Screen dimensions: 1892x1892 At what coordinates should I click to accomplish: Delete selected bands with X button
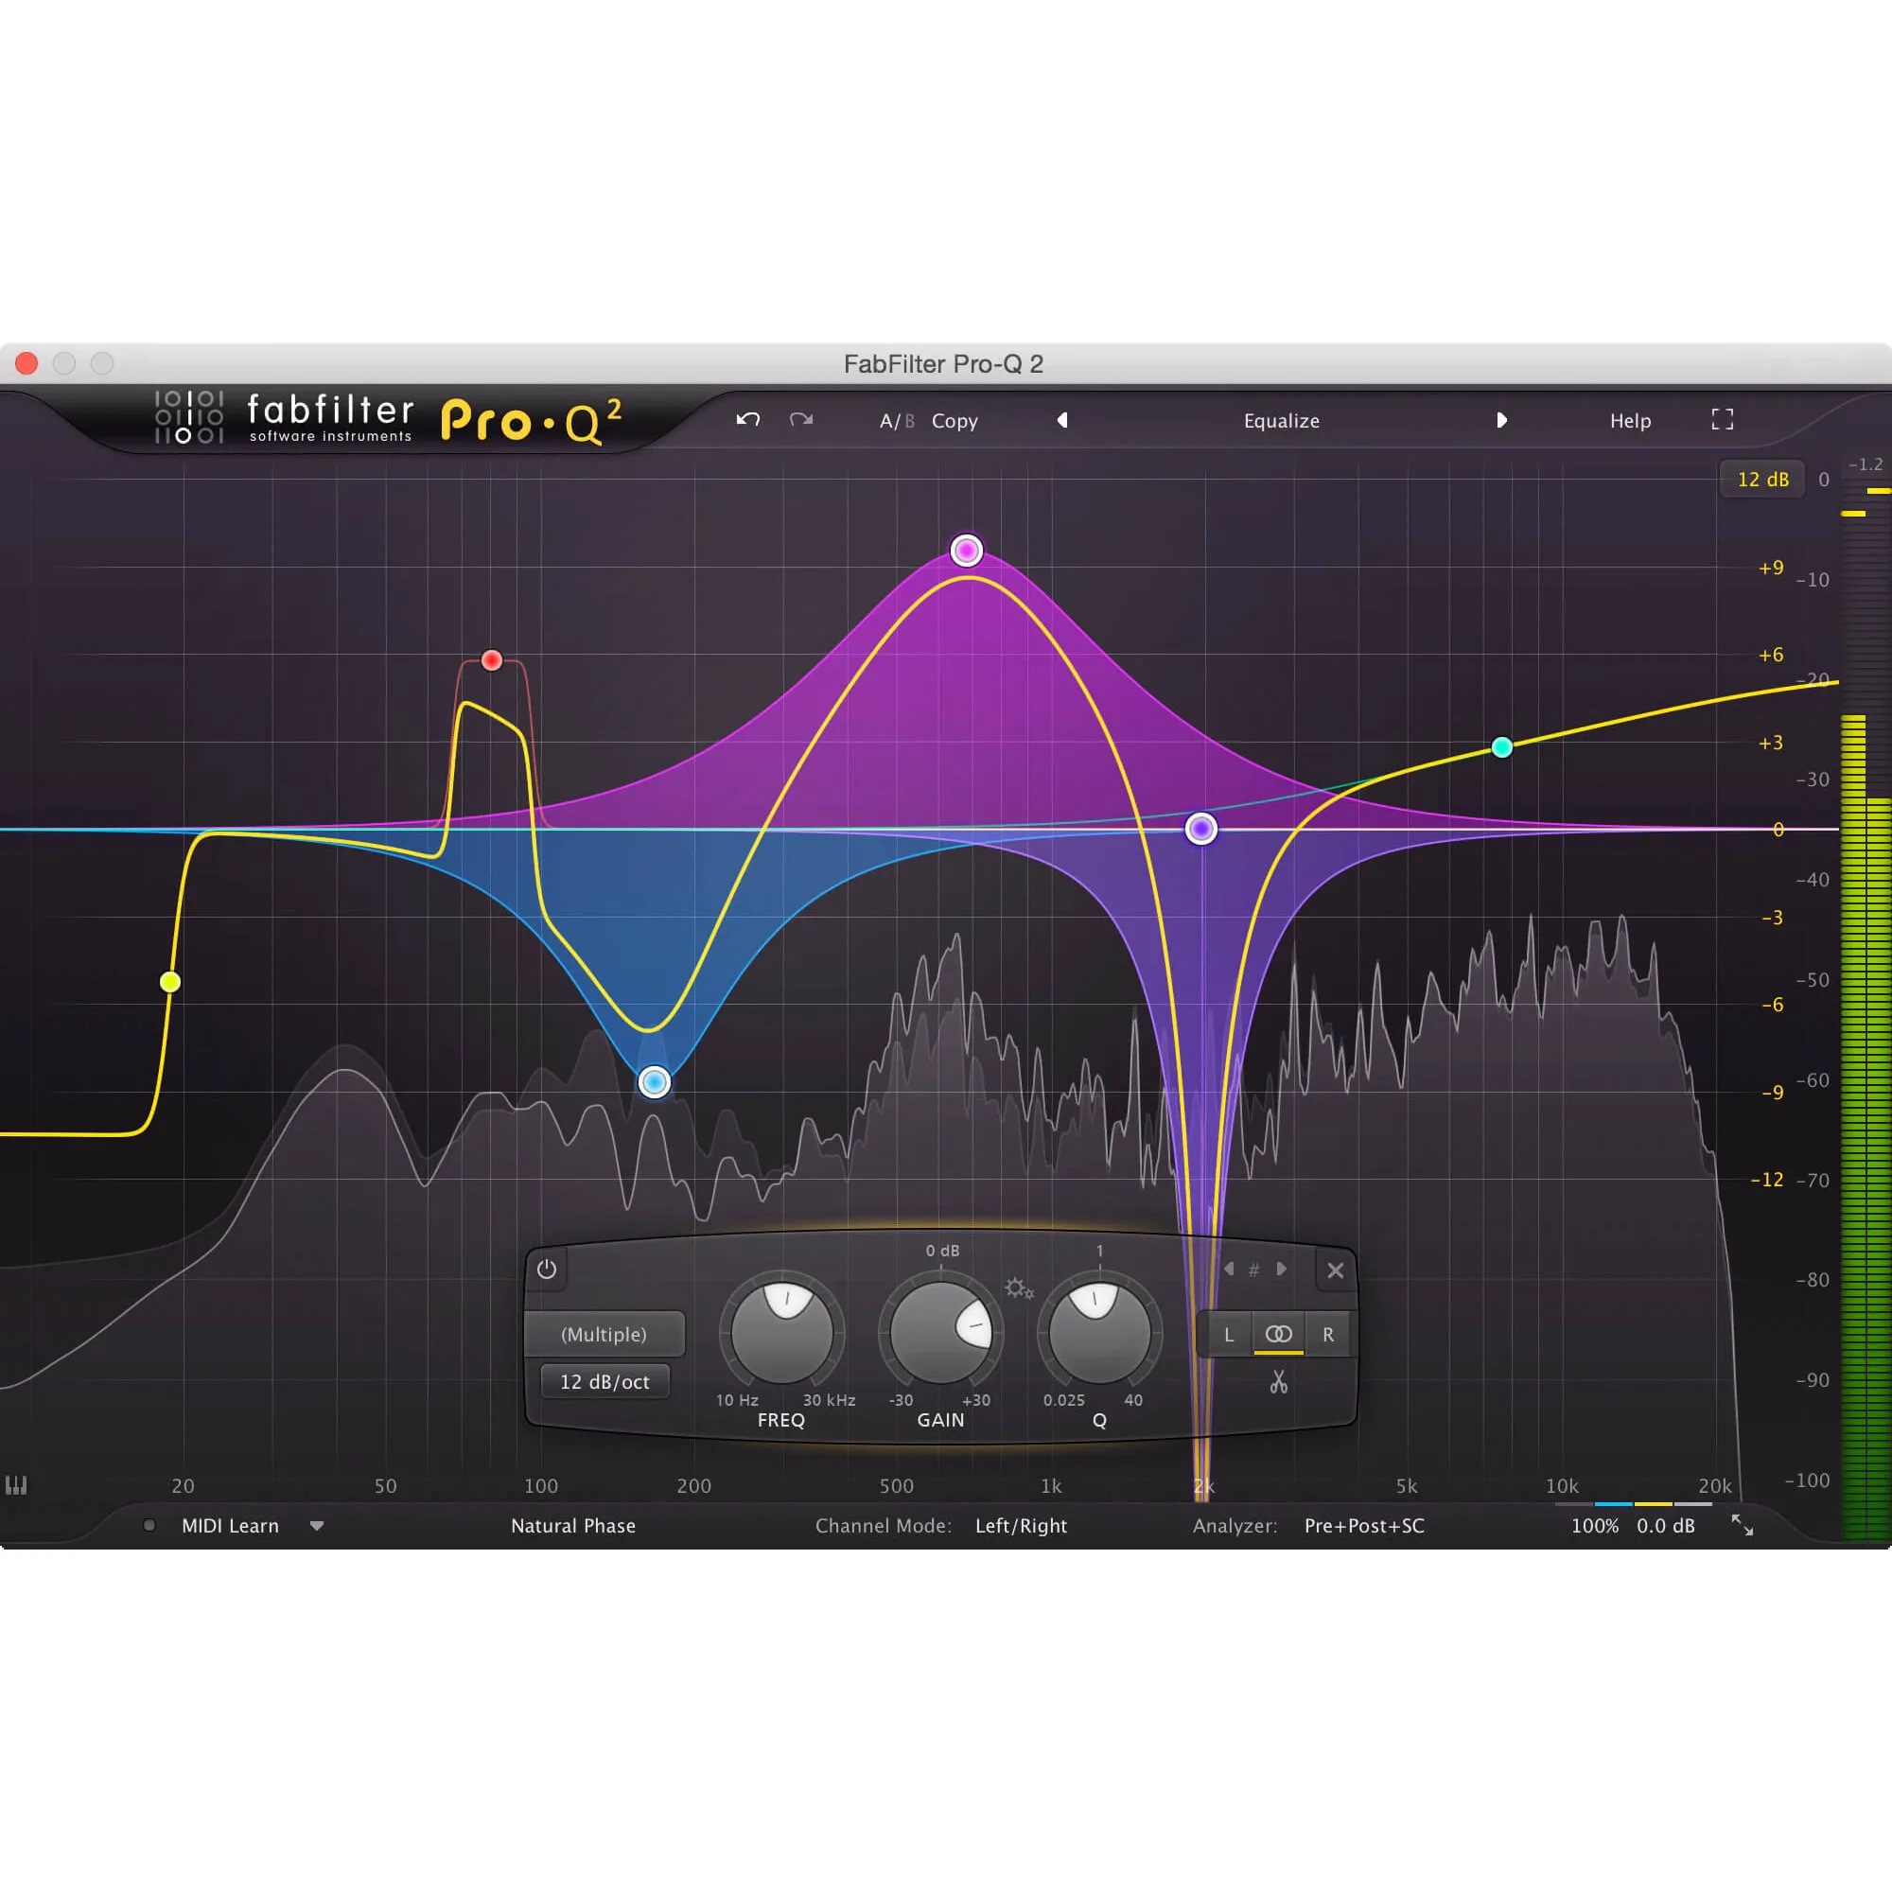1335,1270
